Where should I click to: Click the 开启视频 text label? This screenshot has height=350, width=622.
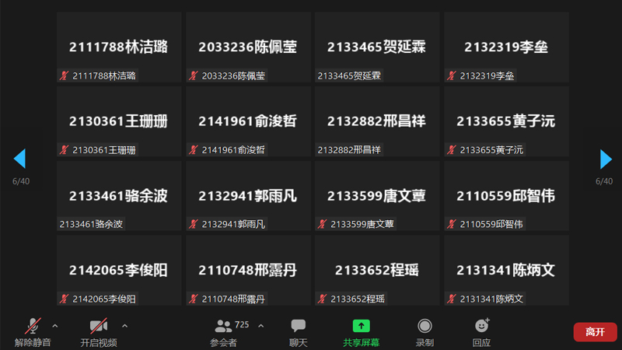(x=99, y=342)
